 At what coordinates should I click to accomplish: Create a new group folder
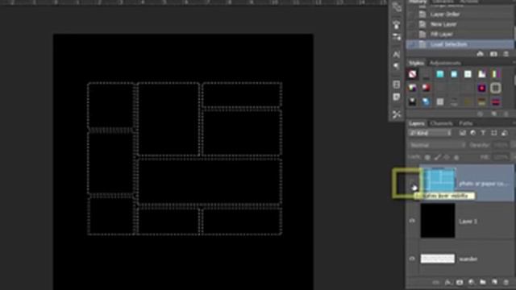click(483, 283)
